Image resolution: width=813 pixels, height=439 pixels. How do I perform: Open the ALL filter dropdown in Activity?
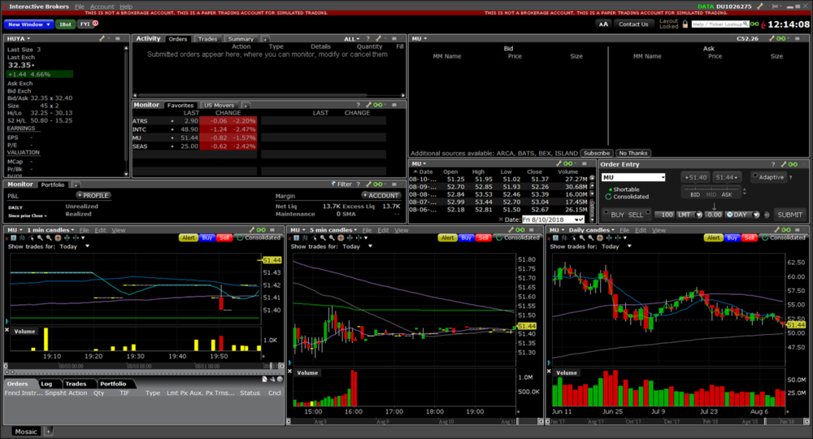(x=351, y=39)
